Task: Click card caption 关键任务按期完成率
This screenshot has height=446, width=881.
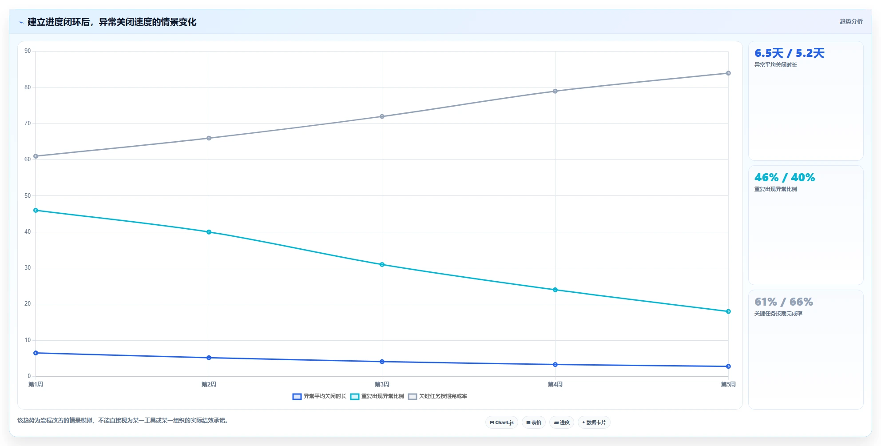Action: 778,314
